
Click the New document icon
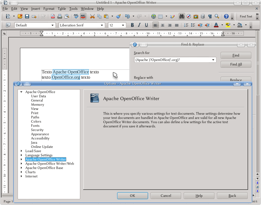click(x=8, y=16)
